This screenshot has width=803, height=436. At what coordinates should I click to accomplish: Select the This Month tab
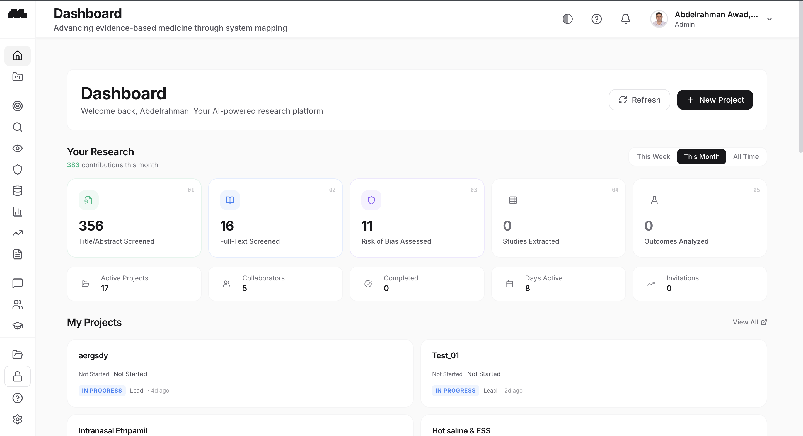[702, 156]
